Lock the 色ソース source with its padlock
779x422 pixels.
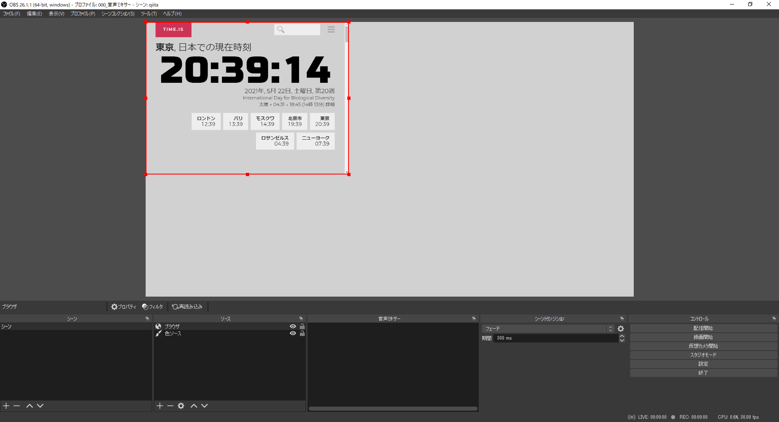click(x=302, y=334)
